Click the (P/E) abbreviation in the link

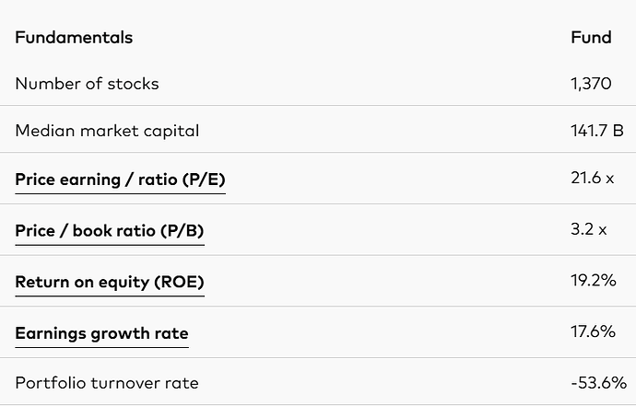coord(204,180)
